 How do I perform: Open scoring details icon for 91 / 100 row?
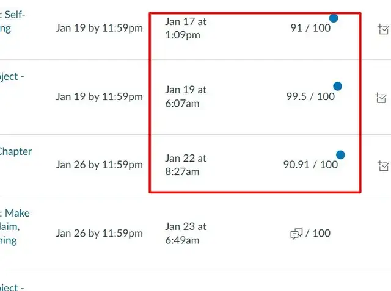coord(384,29)
